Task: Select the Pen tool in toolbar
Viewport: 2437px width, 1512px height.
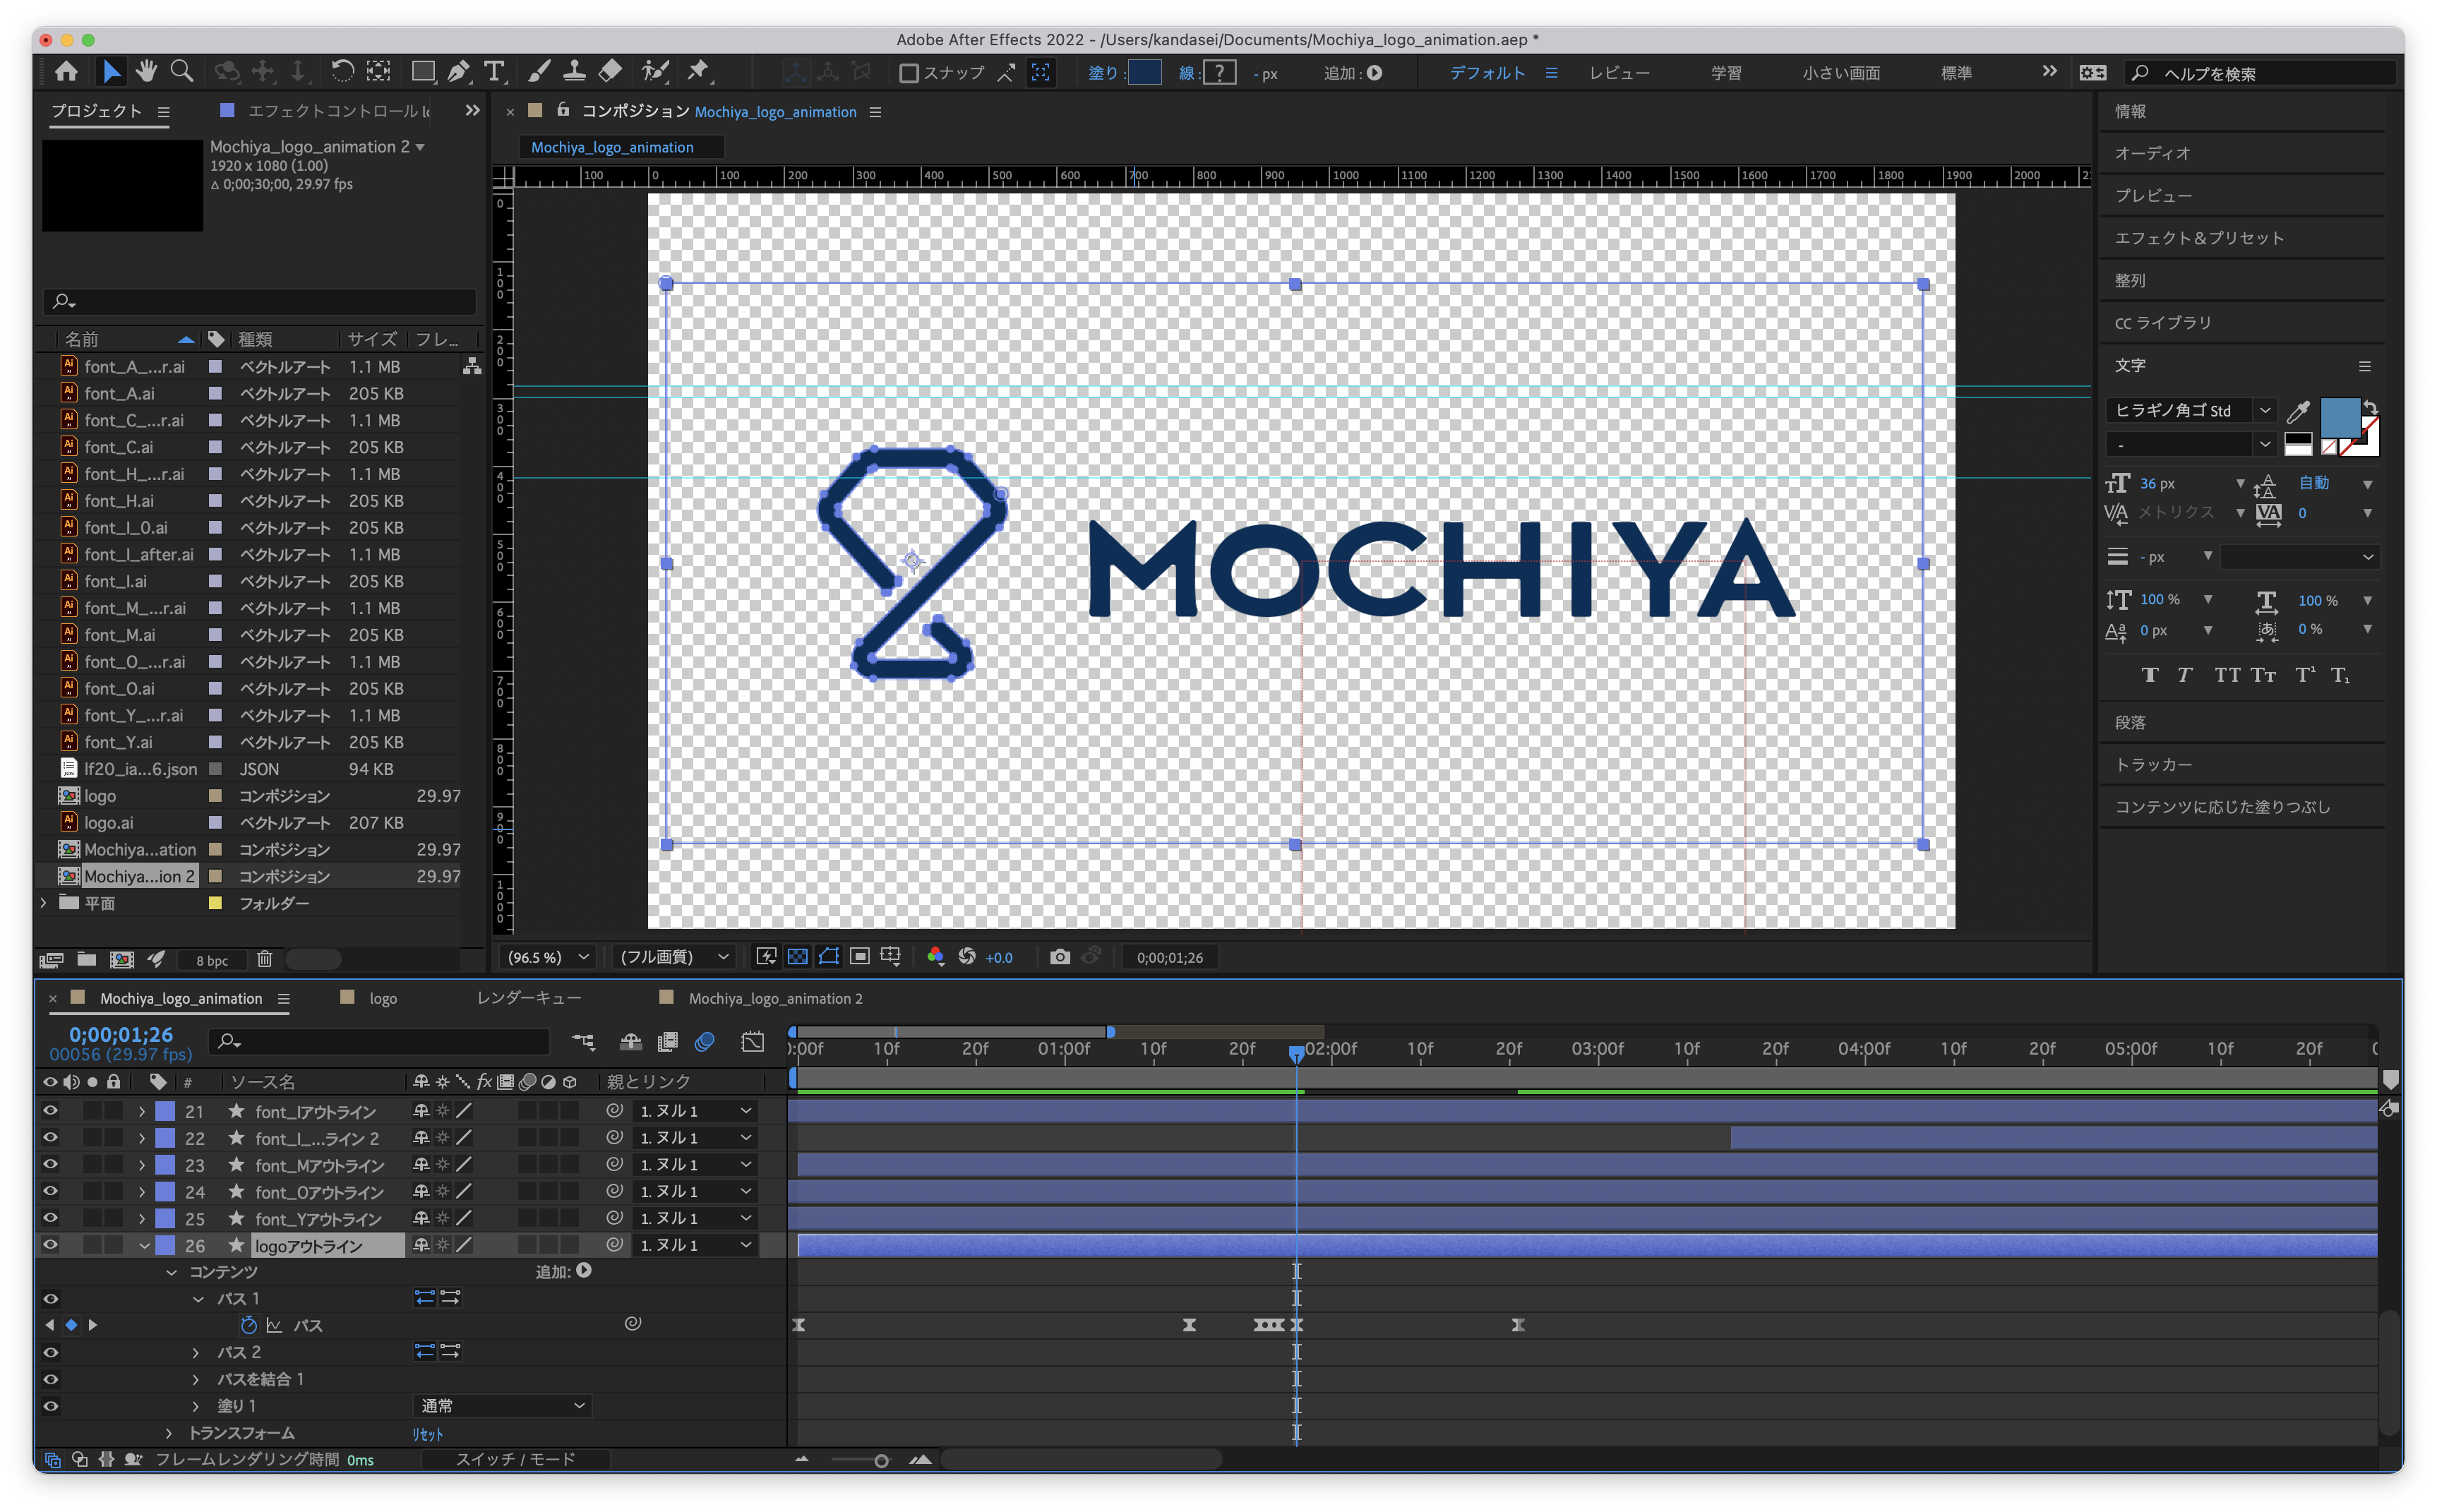Action: (458, 71)
